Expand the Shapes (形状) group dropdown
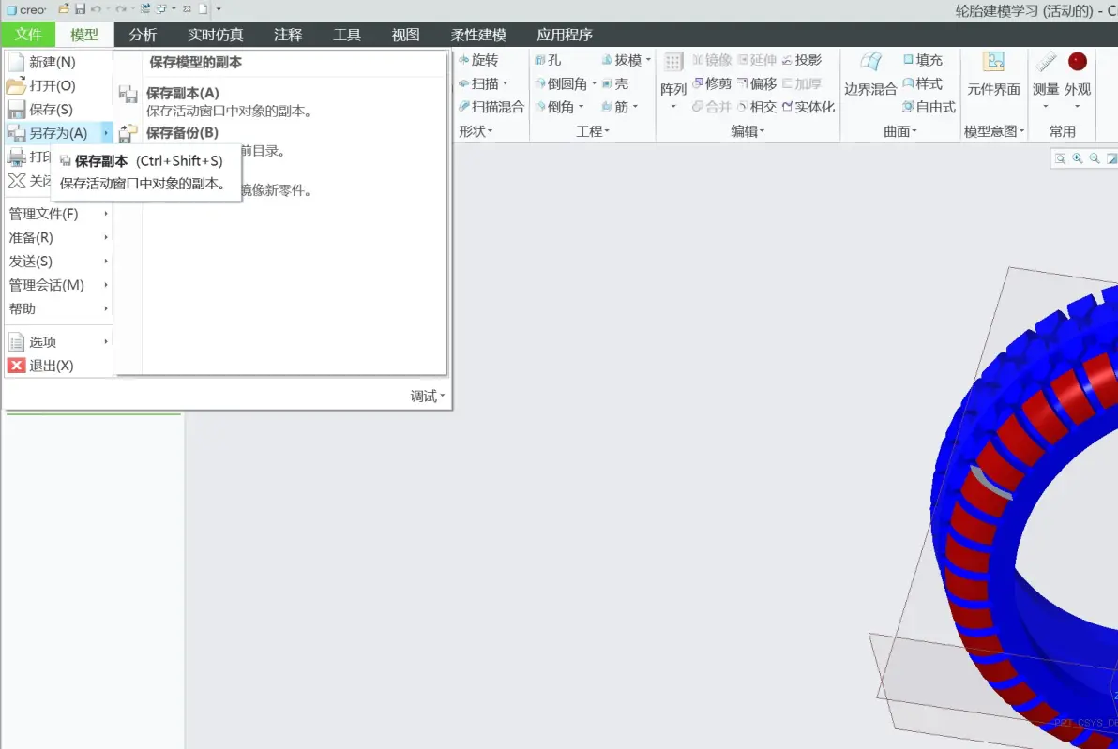Image resolution: width=1118 pixels, height=749 pixels. [476, 131]
